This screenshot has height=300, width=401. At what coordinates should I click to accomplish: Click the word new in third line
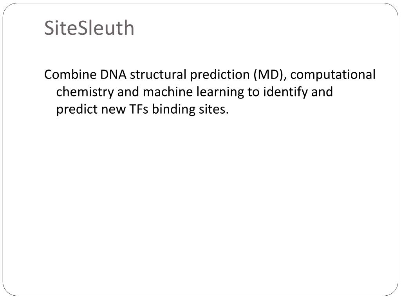(113, 110)
